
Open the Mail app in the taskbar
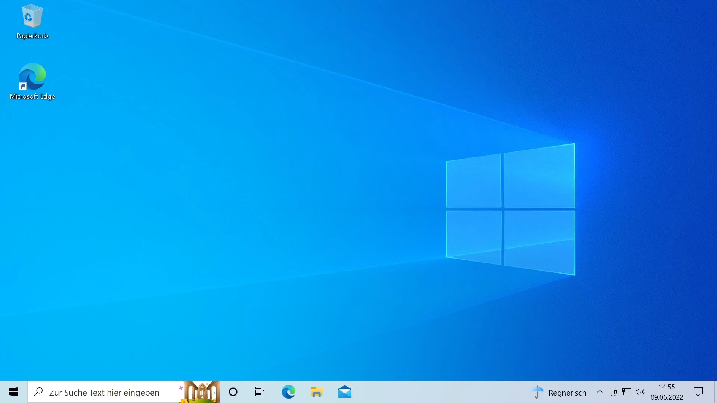point(344,392)
